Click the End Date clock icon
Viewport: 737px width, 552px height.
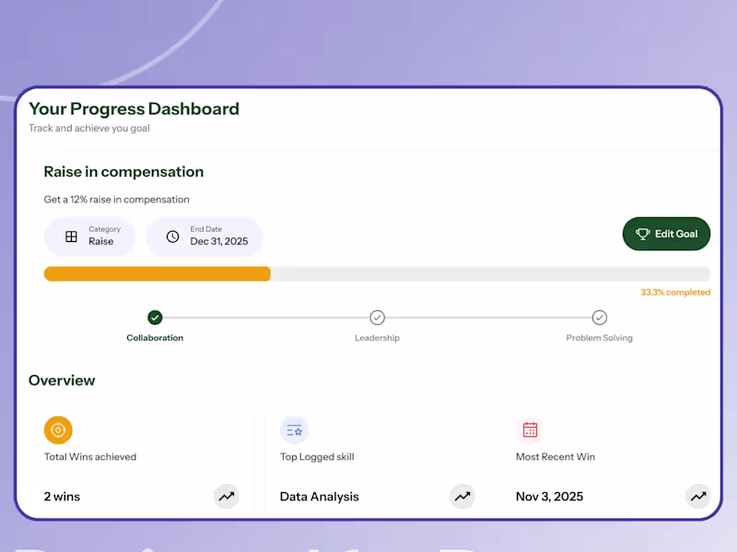(172, 236)
